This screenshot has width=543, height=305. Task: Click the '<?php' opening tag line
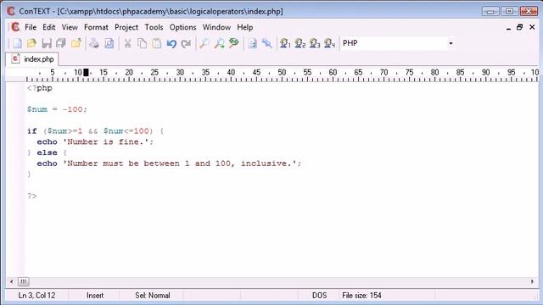(40, 88)
